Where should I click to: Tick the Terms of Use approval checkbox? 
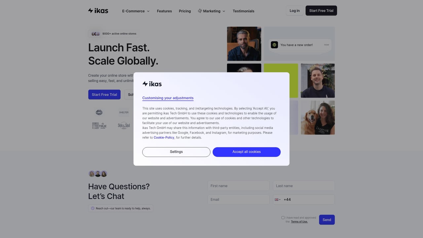[x=283, y=218]
